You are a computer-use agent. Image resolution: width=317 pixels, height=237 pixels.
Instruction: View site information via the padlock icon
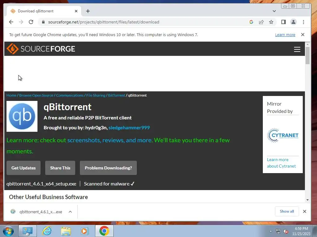coord(43,22)
